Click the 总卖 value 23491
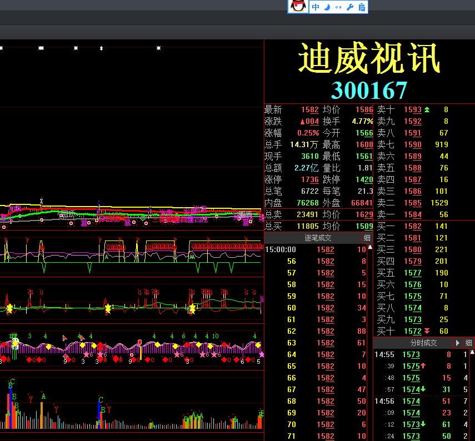Screen dimensions: 475x441 307,214
